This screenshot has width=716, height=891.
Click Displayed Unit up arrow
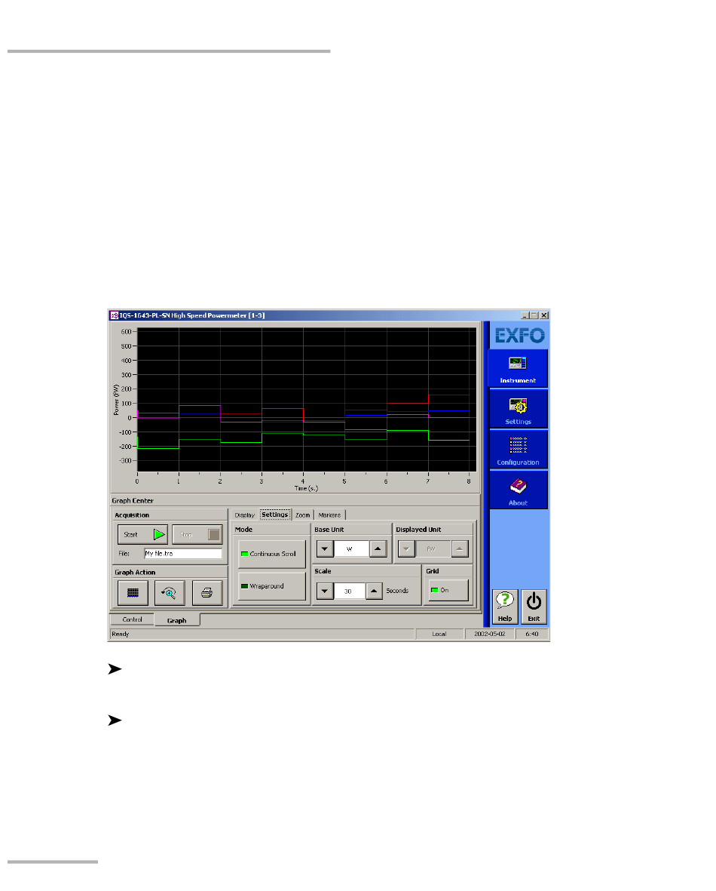tap(459, 549)
